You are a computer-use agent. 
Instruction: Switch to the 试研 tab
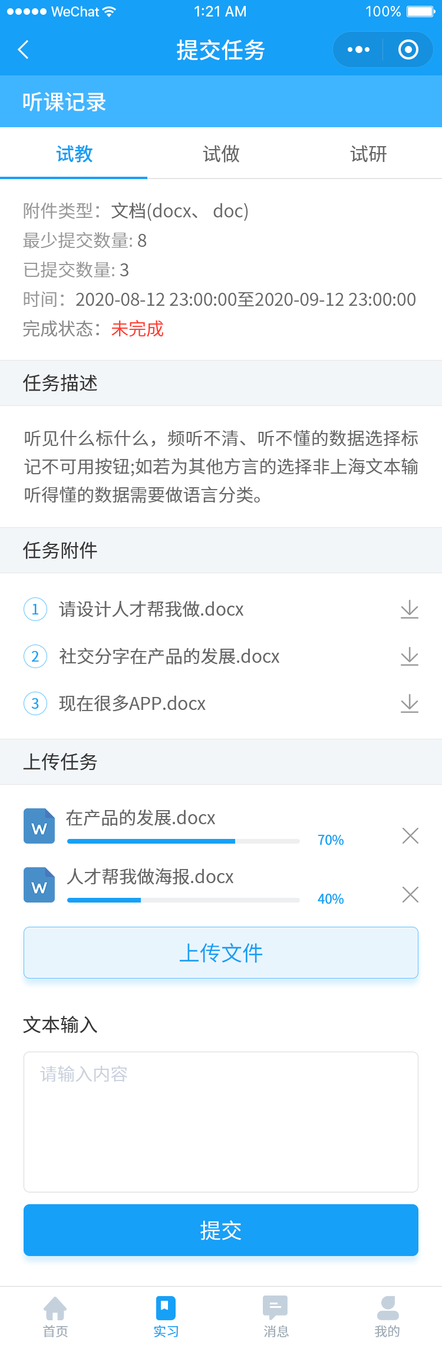point(368,154)
